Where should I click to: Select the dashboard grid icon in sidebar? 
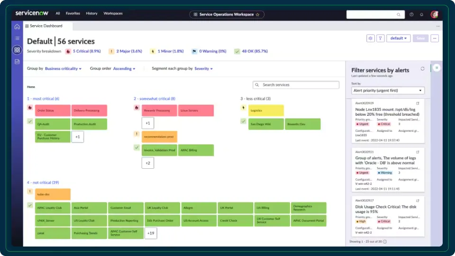pyautogui.click(x=17, y=50)
